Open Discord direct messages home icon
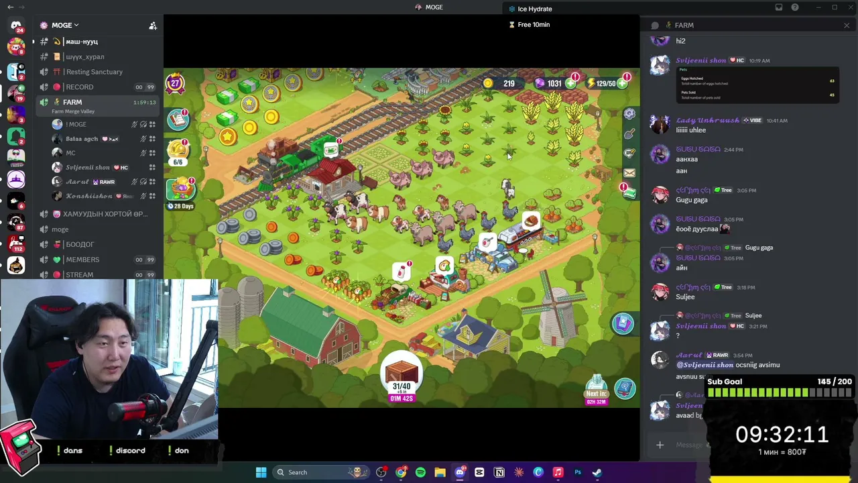The height and width of the screenshot is (483, 858). [16, 26]
